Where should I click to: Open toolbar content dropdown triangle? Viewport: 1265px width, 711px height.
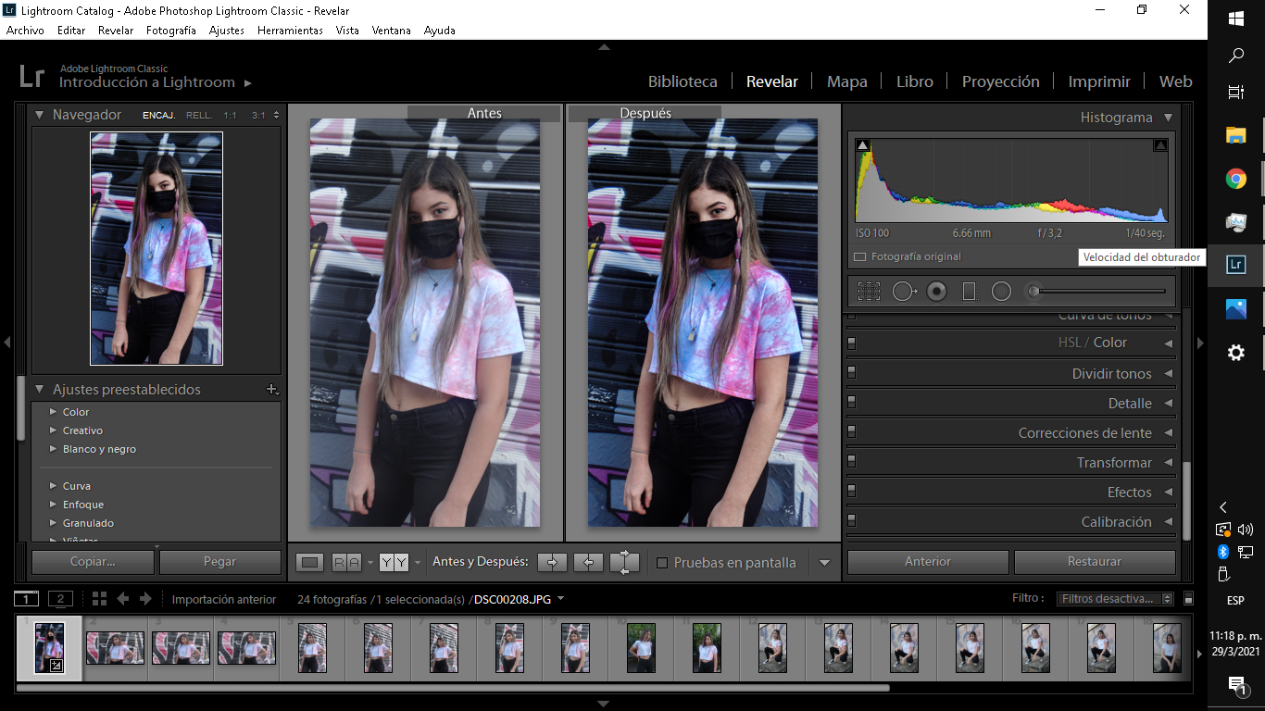coord(824,563)
